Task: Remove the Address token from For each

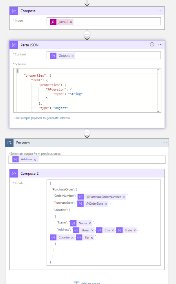Action: click(x=35, y=159)
